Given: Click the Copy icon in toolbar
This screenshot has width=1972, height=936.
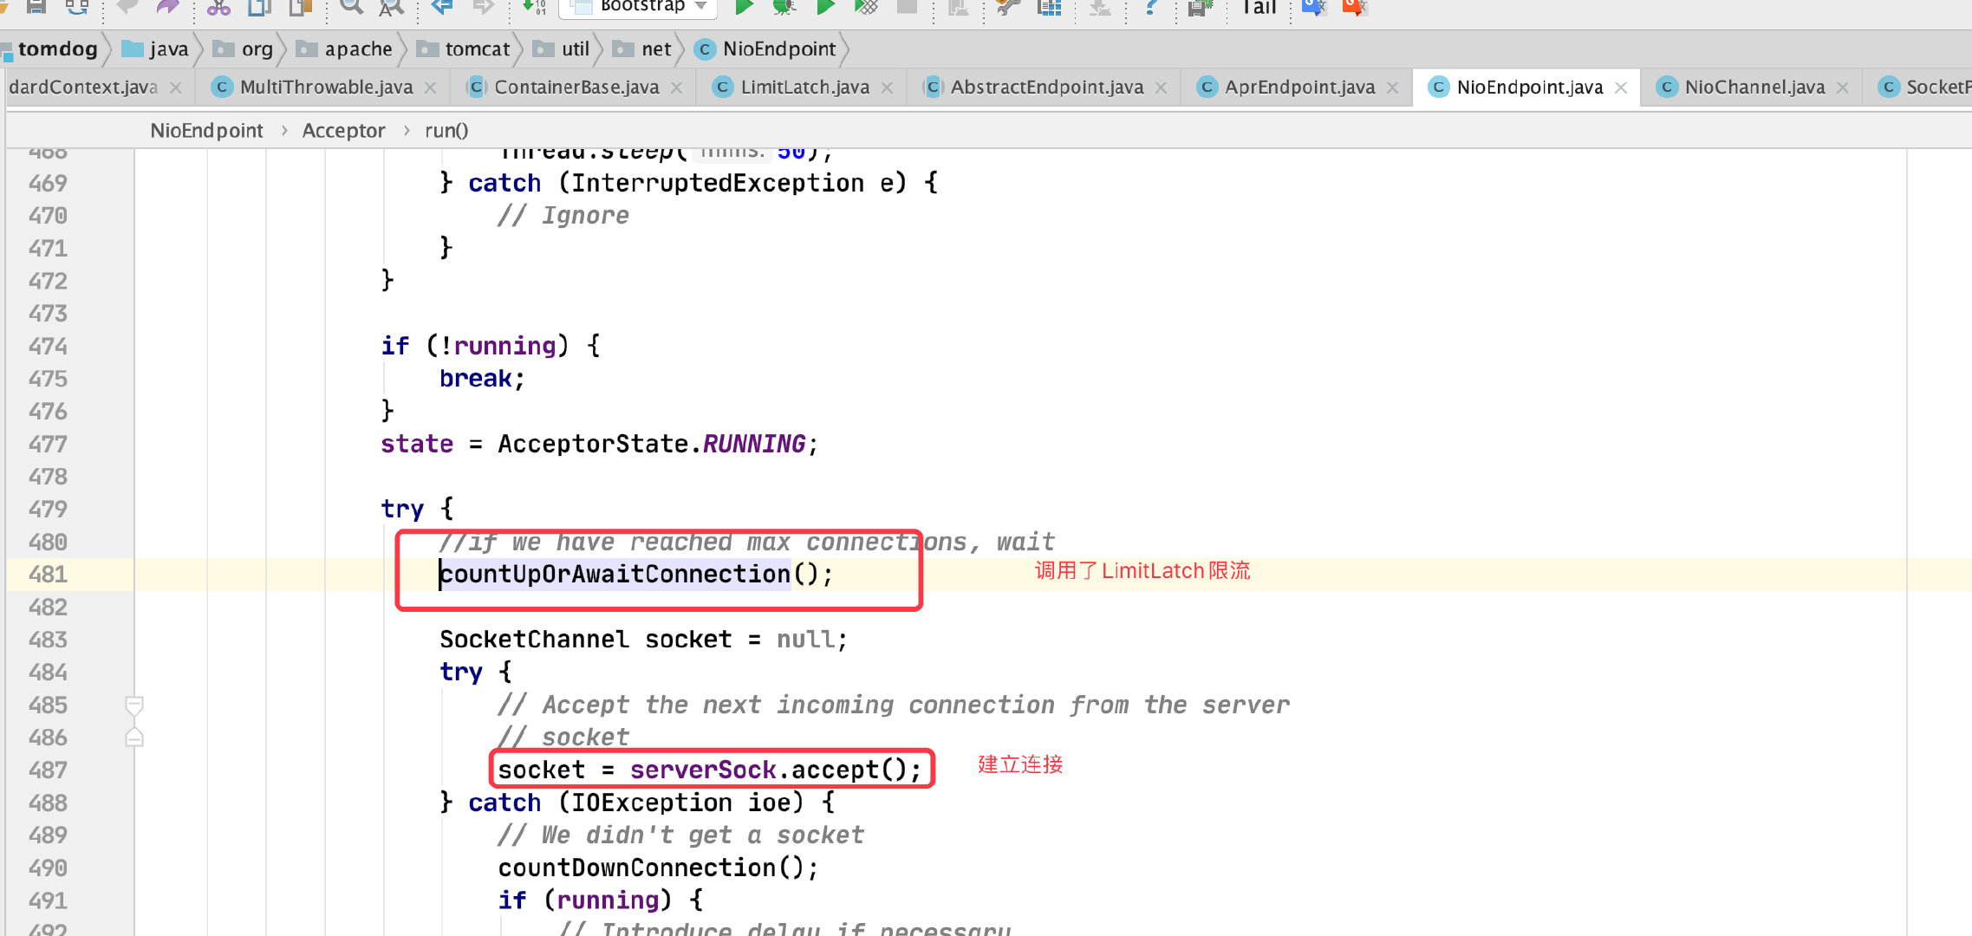Looking at the screenshot, I should pos(259,6).
